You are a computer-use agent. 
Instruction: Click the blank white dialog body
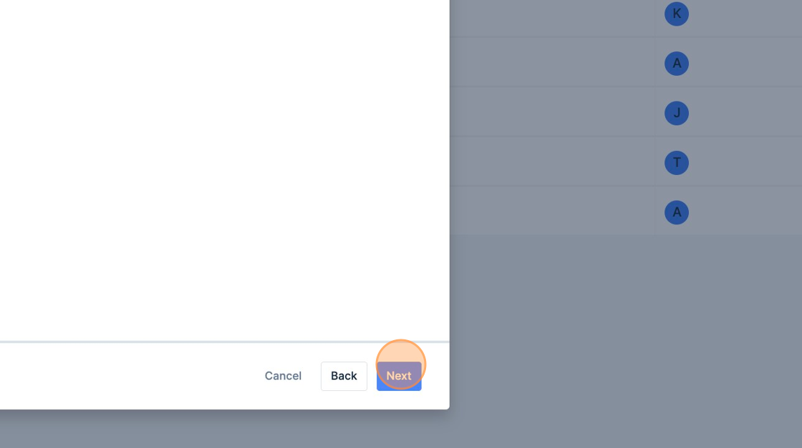click(225, 170)
